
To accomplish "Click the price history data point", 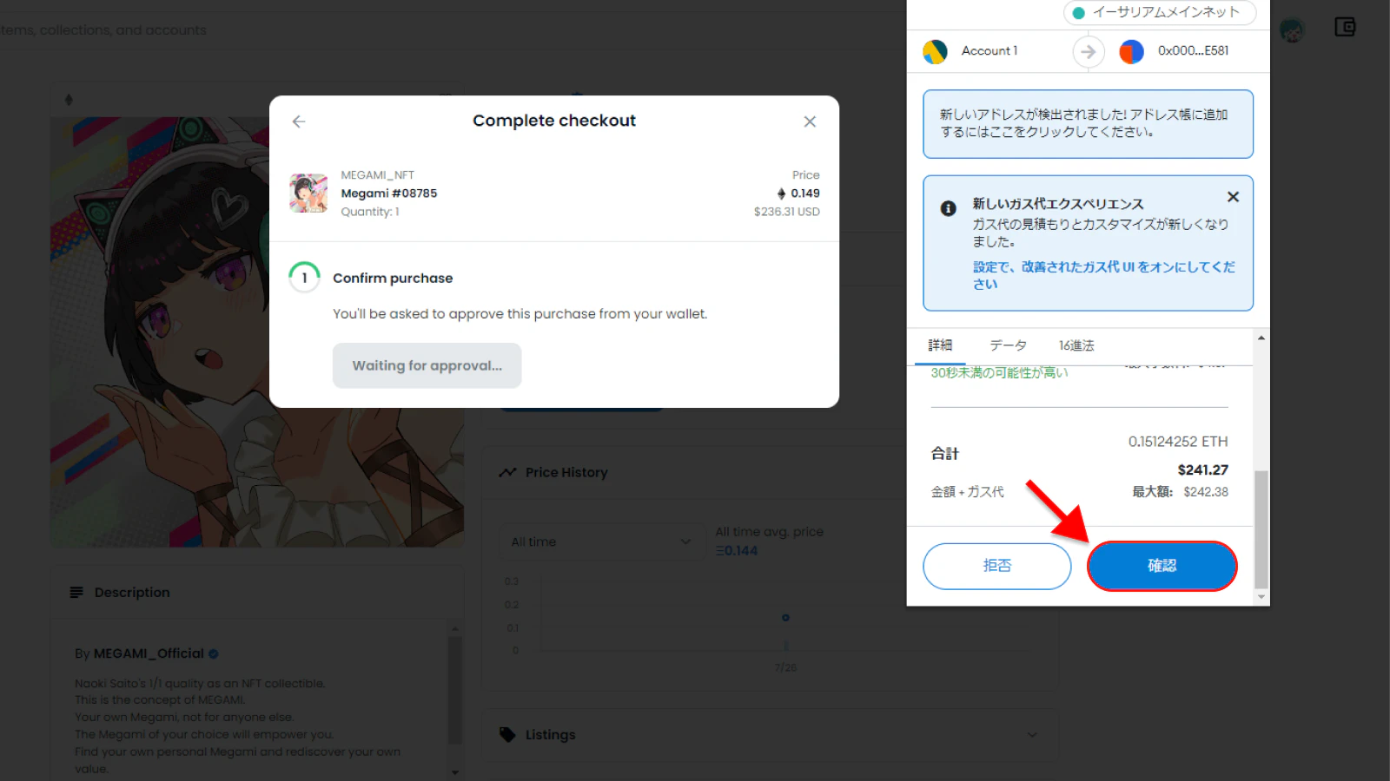I will coord(785,618).
